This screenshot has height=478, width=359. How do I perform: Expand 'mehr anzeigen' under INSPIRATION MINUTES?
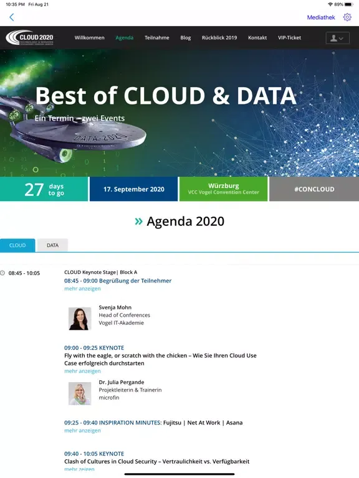(82, 431)
